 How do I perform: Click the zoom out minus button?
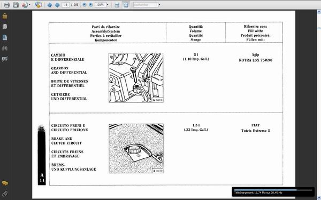click(85, 5)
